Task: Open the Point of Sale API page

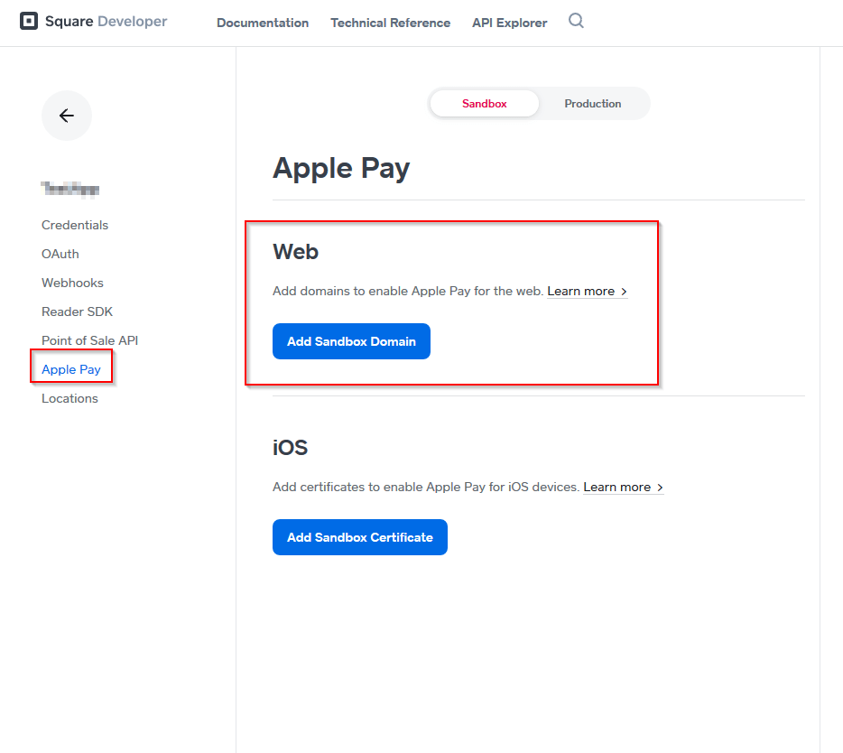Action: pyautogui.click(x=89, y=340)
